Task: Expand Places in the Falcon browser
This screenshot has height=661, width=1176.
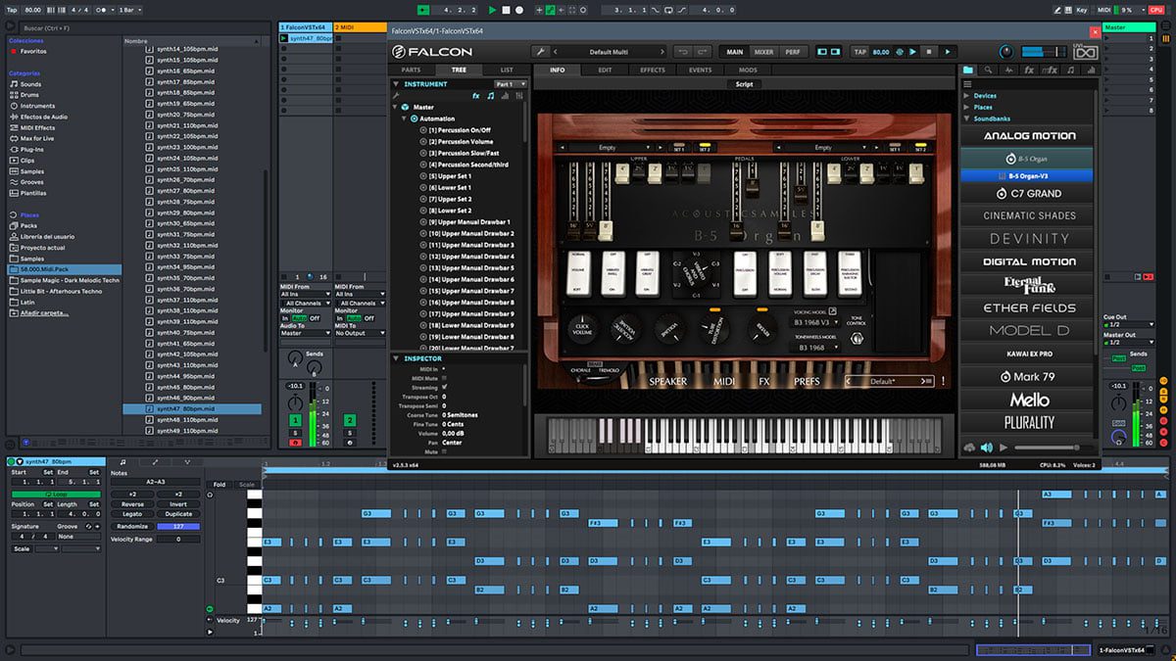Action: point(967,108)
